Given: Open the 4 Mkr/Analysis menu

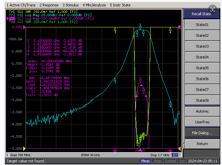Looking at the screenshot, I should pyautogui.click(x=94, y=5).
